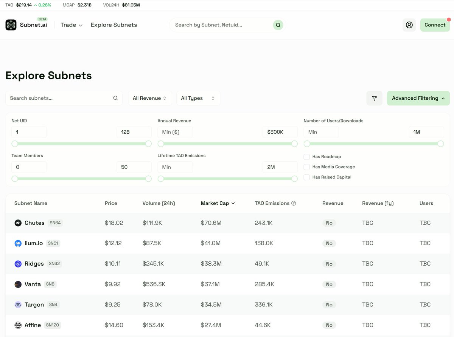Click the $536.3K volume cell
The height and width of the screenshot is (337, 454).
click(154, 284)
